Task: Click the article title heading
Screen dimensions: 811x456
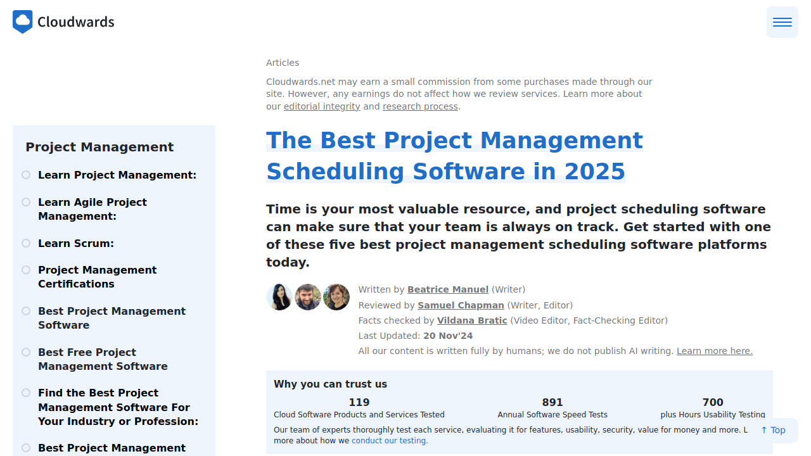Action: [x=454, y=156]
